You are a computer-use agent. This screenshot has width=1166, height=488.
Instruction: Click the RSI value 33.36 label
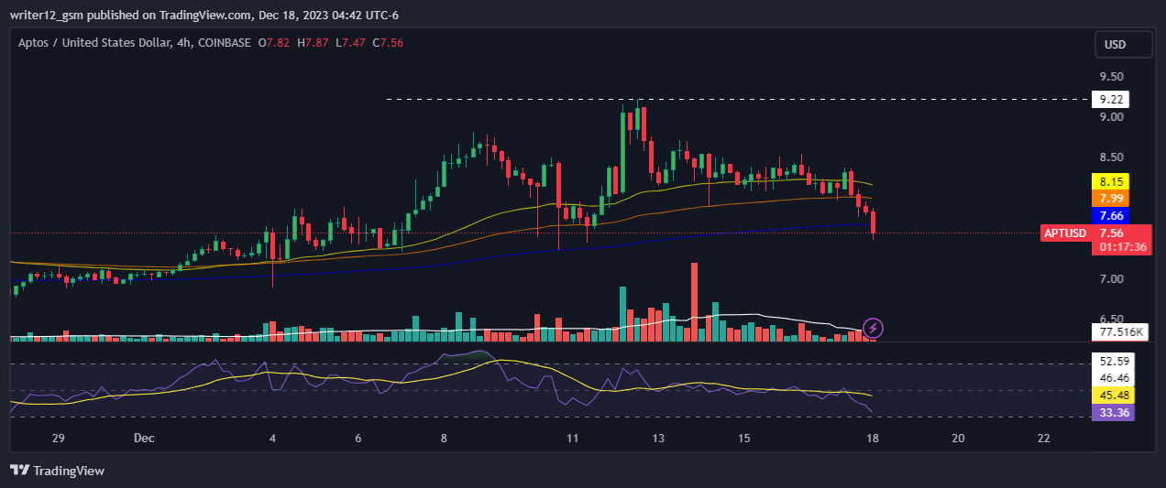tap(1112, 413)
